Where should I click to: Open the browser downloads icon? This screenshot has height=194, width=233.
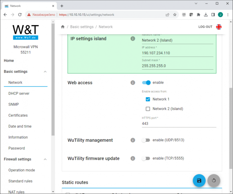206,14
